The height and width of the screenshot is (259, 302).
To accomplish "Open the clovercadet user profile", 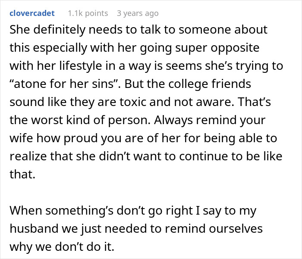I will (x=32, y=13).
